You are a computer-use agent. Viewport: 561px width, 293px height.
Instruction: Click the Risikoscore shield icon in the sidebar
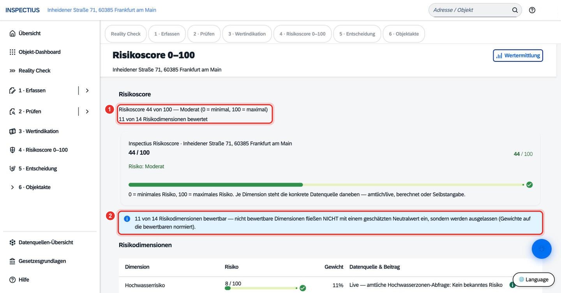(12, 150)
